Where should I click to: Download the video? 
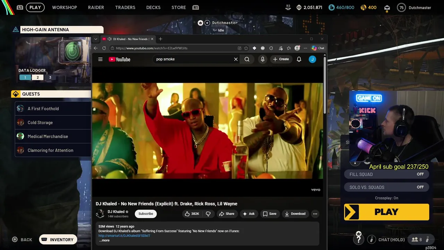pos(295,214)
